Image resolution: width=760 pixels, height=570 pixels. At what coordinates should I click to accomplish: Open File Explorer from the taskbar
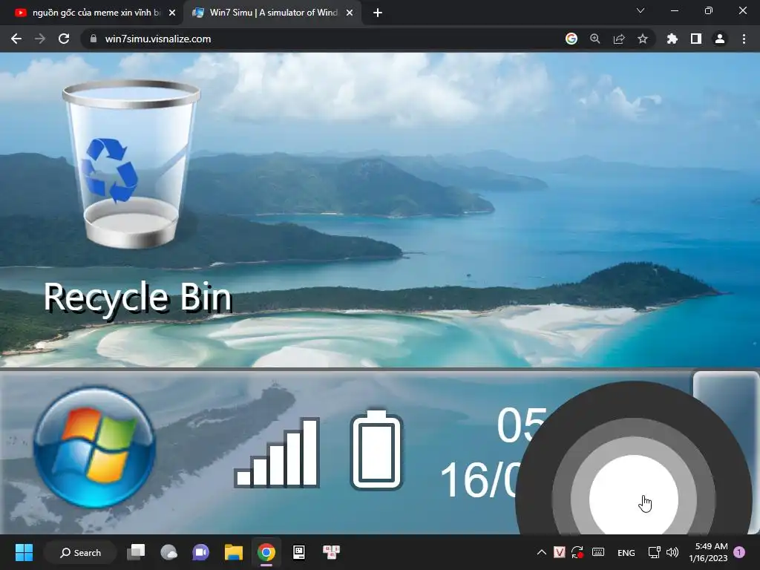(x=234, y=552)
